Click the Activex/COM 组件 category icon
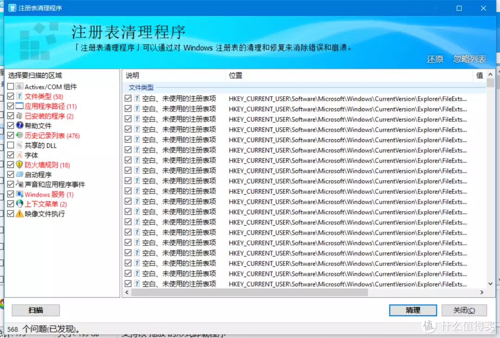The image size is (500, 338). [x=19, y=86]
